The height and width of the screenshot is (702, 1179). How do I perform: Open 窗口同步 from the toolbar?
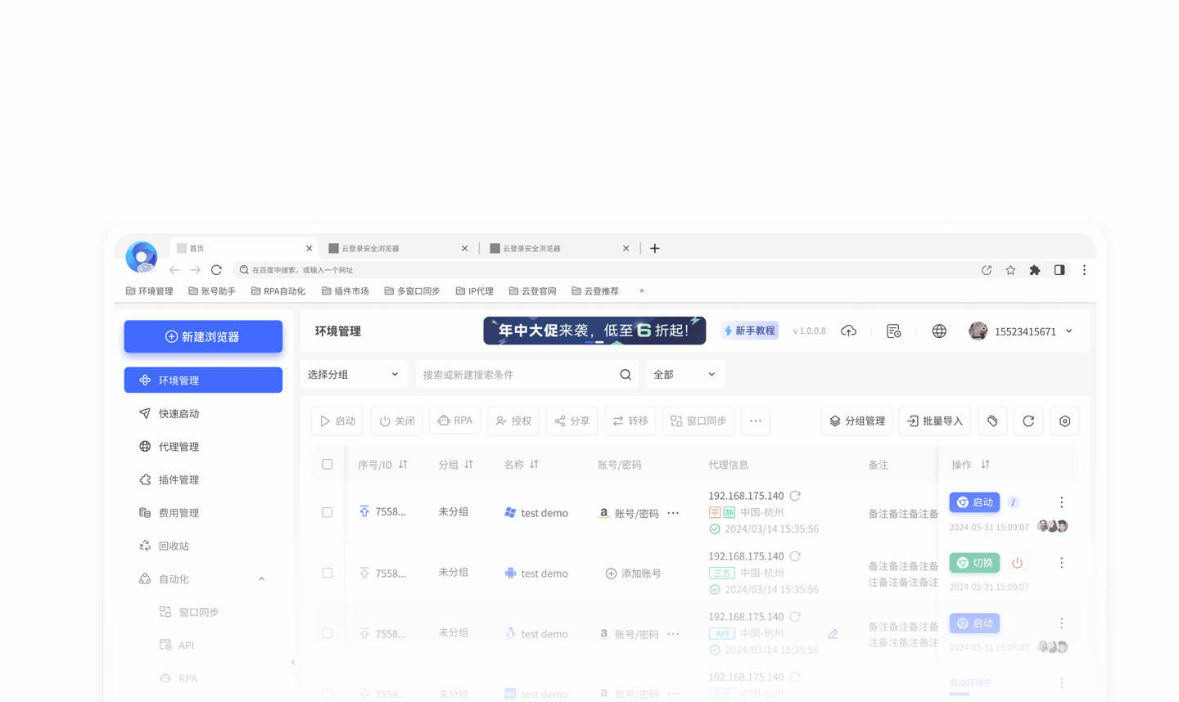pos(698,420)
